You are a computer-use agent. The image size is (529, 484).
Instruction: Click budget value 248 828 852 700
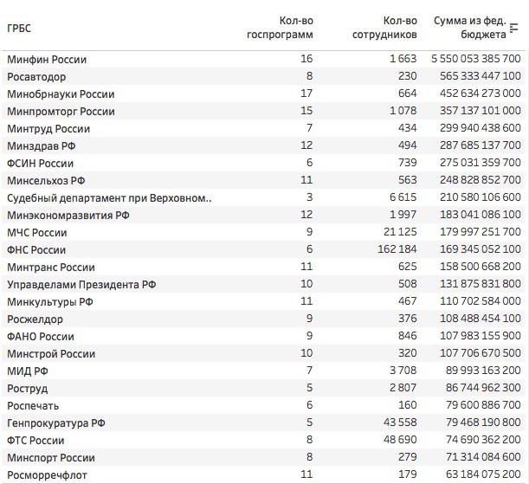[x=480, y=180]
